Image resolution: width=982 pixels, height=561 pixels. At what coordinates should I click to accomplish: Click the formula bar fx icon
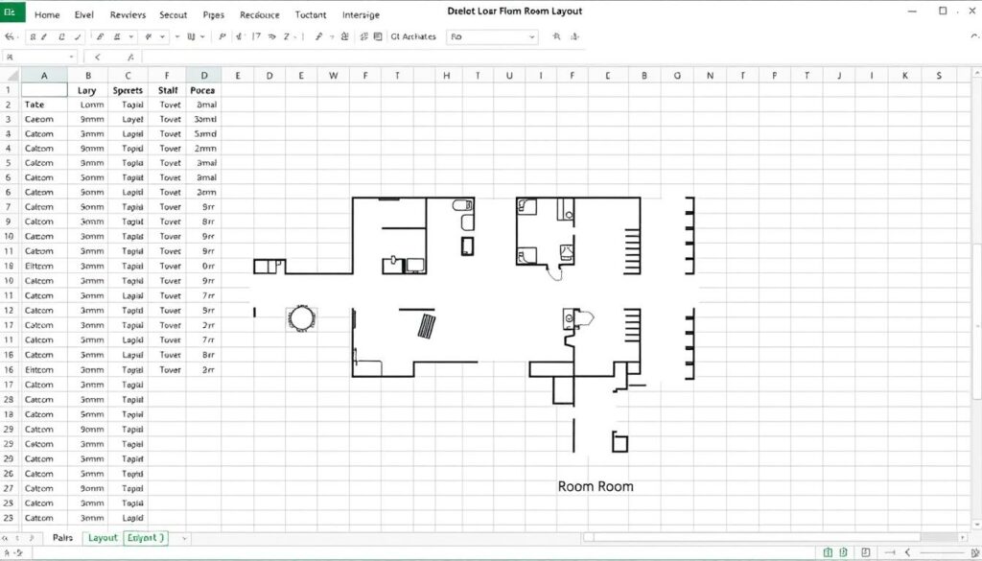[130, 57]
